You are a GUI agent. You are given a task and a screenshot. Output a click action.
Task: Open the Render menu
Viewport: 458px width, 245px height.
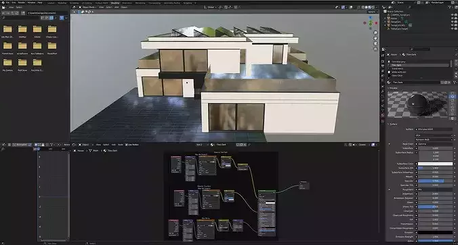(x=22, y=3)
